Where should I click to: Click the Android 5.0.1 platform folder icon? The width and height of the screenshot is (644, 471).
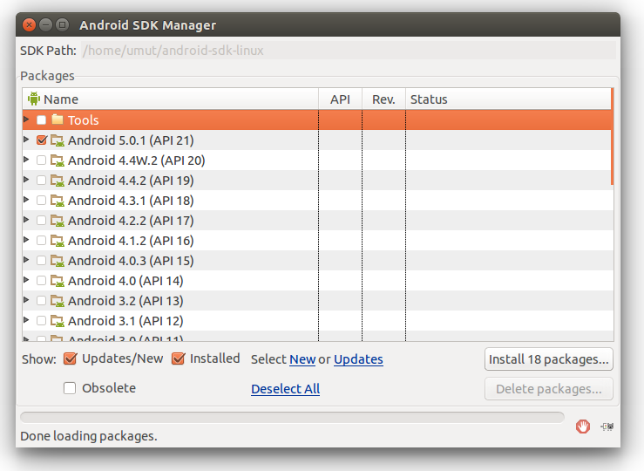click(x=58, y=140)
